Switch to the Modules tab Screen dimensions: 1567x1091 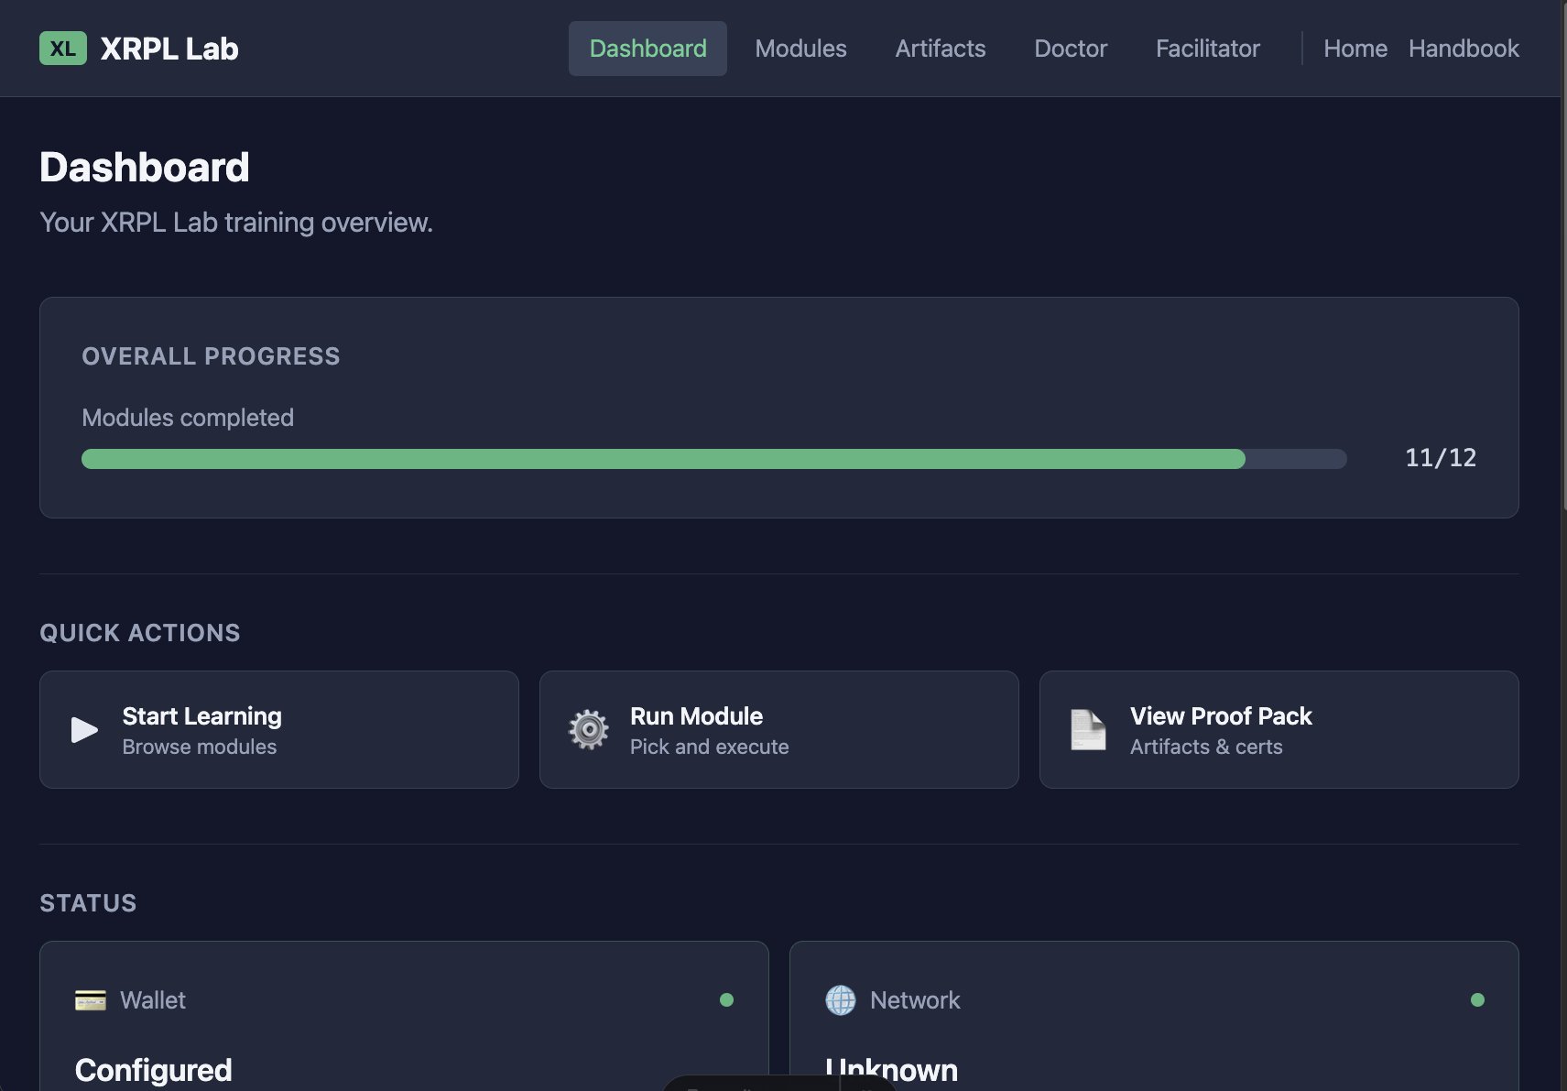pyautogui.click(x=800, y=49)
